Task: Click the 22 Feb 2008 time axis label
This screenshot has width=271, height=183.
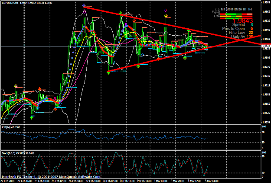Action: coord(7,181)
